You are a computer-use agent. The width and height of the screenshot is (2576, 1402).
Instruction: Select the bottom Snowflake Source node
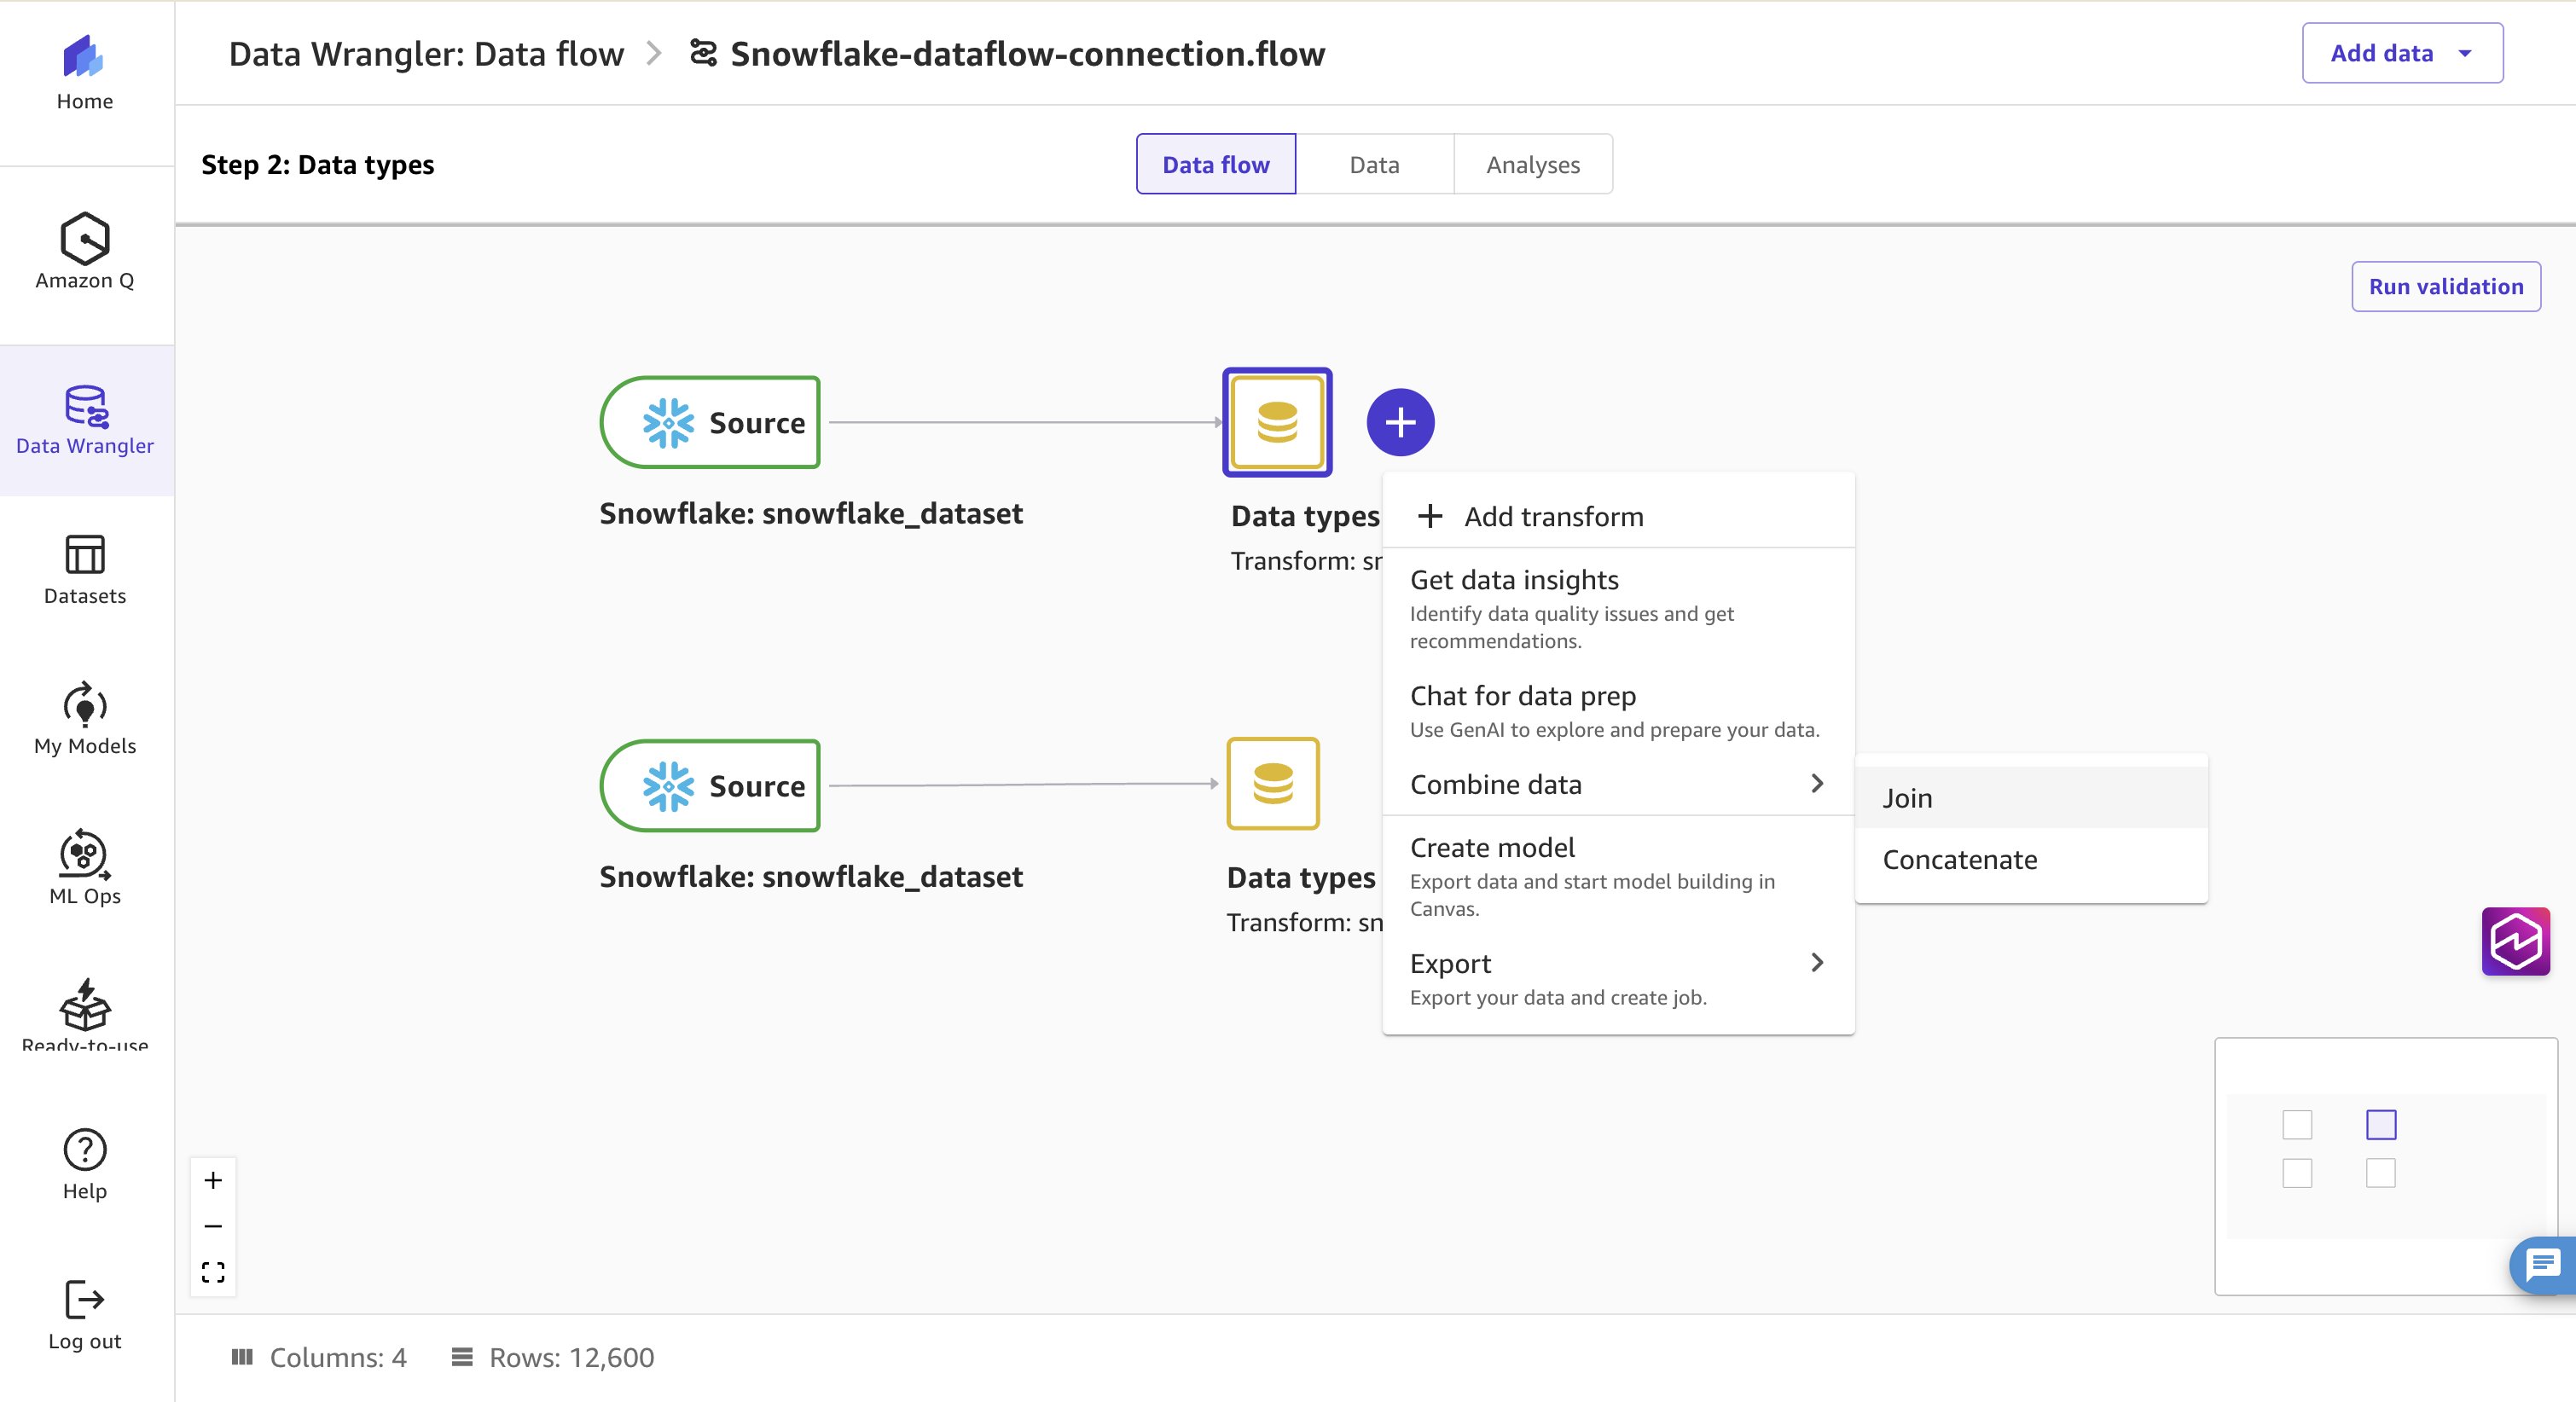point(710,785)
